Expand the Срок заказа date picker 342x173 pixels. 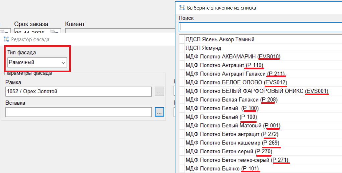tap(57, 32)
